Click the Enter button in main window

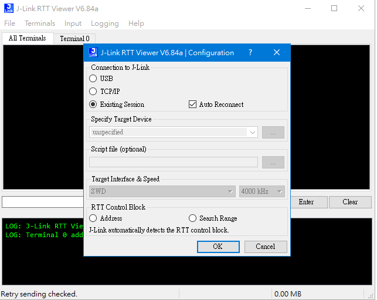tap(306, 202)
